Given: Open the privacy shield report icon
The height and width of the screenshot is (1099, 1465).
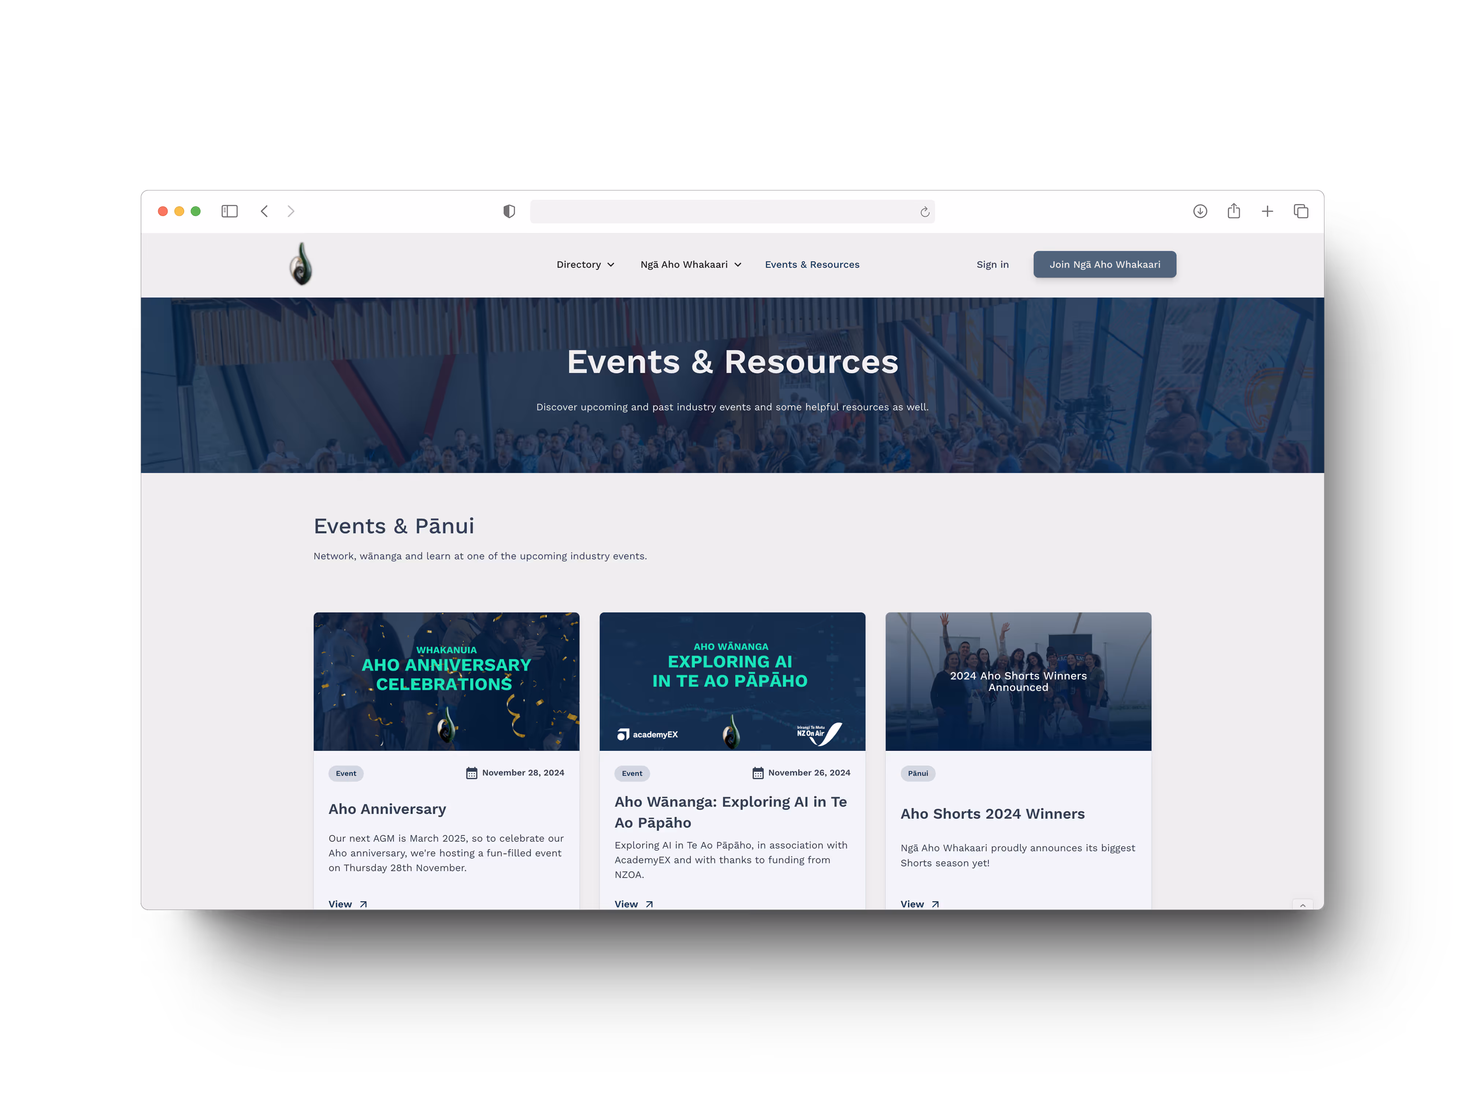Looking at the screenshot, I should [509, 211].
